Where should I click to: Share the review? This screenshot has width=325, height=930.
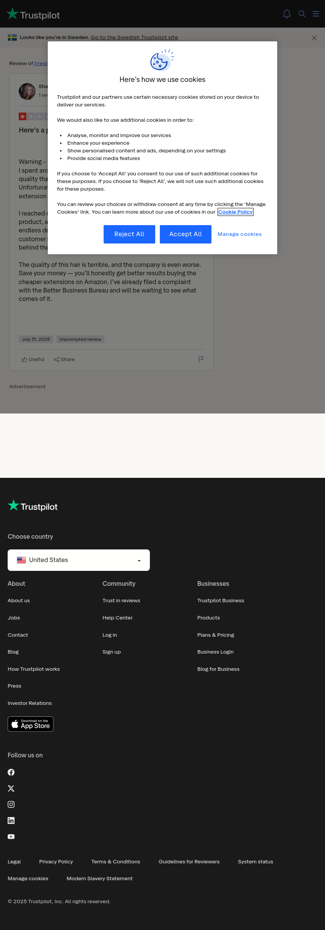tap(64, 360)
